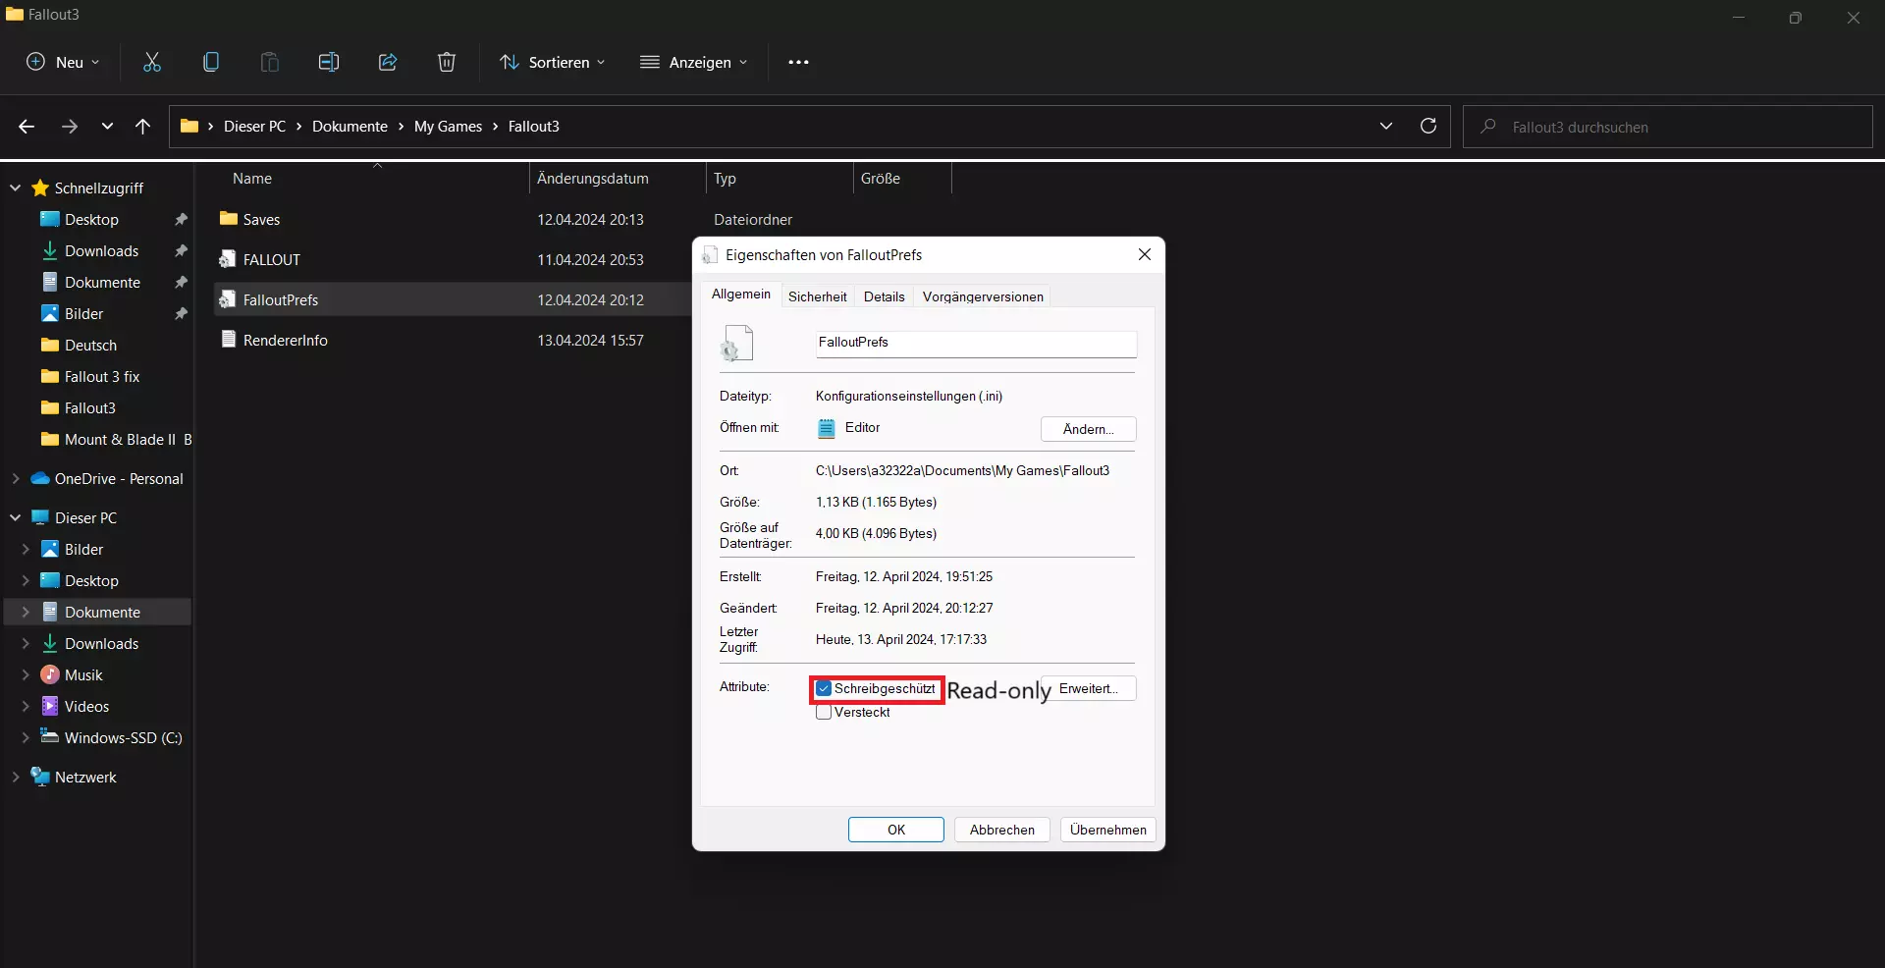Open the Sortieren dropdown
Image resolution: width=1885 pixels, height=968 pixels.
tap(553, 62)
